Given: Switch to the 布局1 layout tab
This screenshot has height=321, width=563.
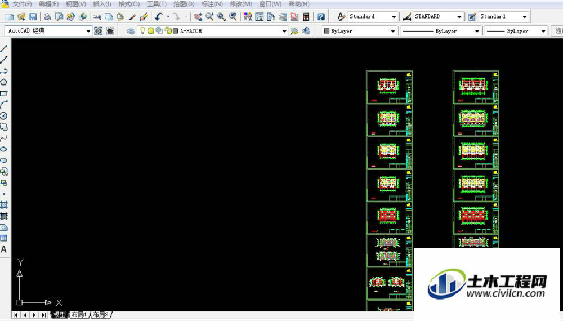Looking at the screenshot, I should [79, 315].
